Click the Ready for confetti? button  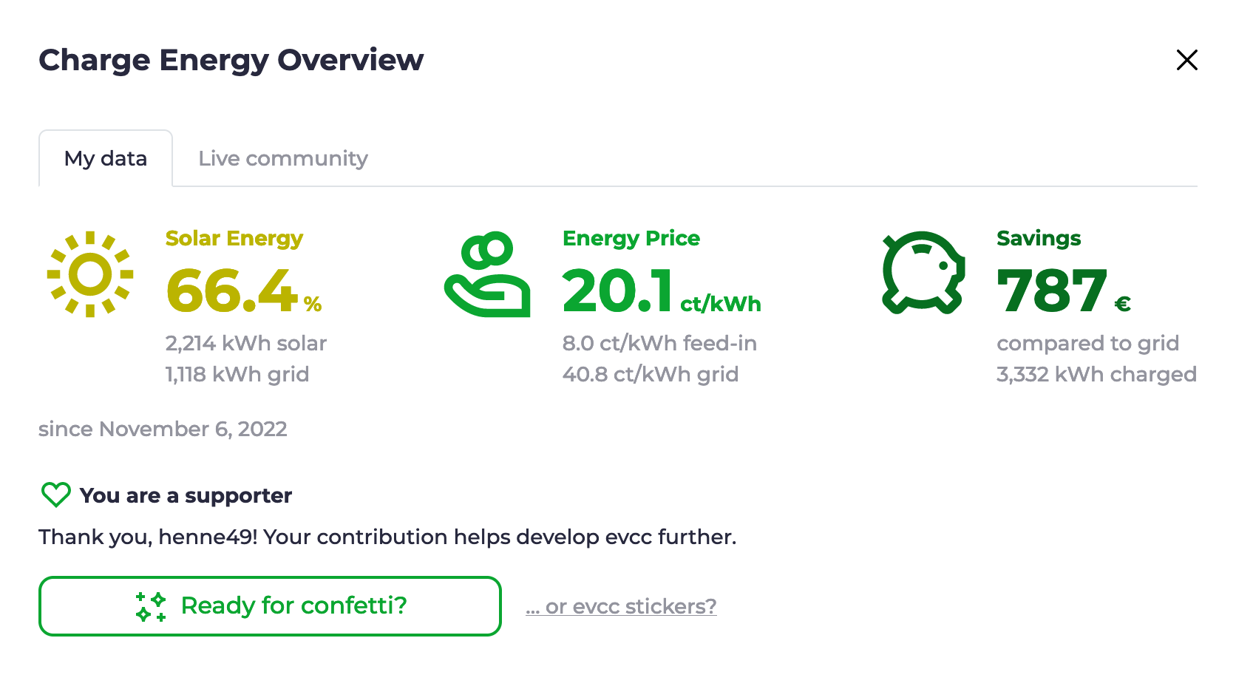pos(270,606)
